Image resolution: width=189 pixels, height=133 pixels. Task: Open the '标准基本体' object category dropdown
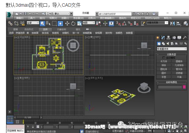click(172, 49)
